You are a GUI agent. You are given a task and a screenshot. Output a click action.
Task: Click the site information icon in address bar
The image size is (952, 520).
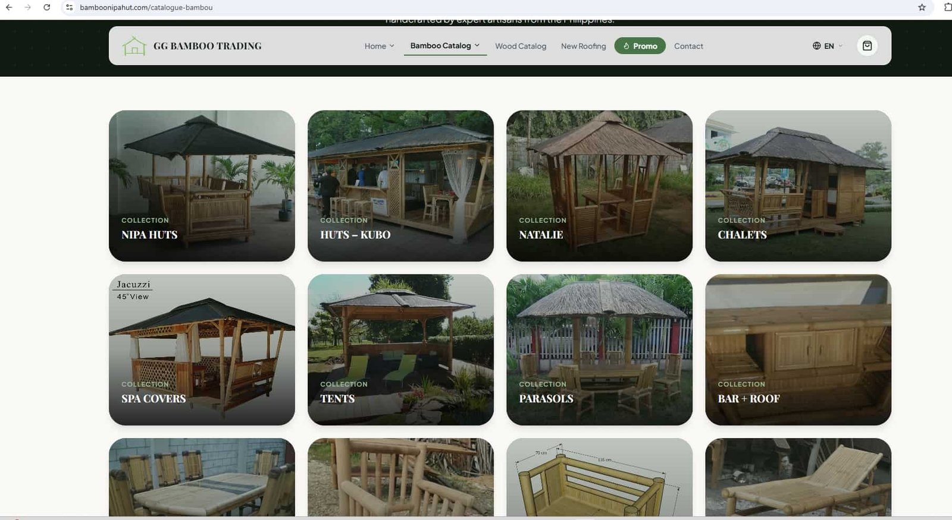click(70, 7)
